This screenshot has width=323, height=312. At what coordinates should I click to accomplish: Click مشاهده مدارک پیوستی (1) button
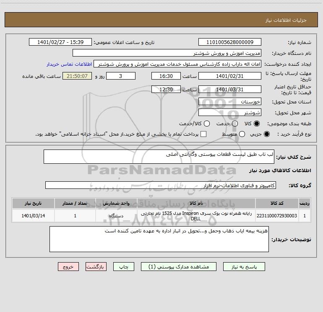pos(179,267)
